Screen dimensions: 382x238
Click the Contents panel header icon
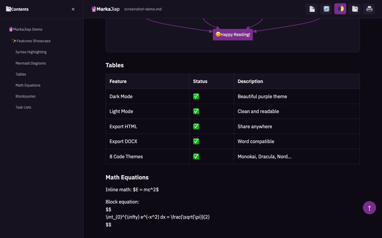click(8, 9)
